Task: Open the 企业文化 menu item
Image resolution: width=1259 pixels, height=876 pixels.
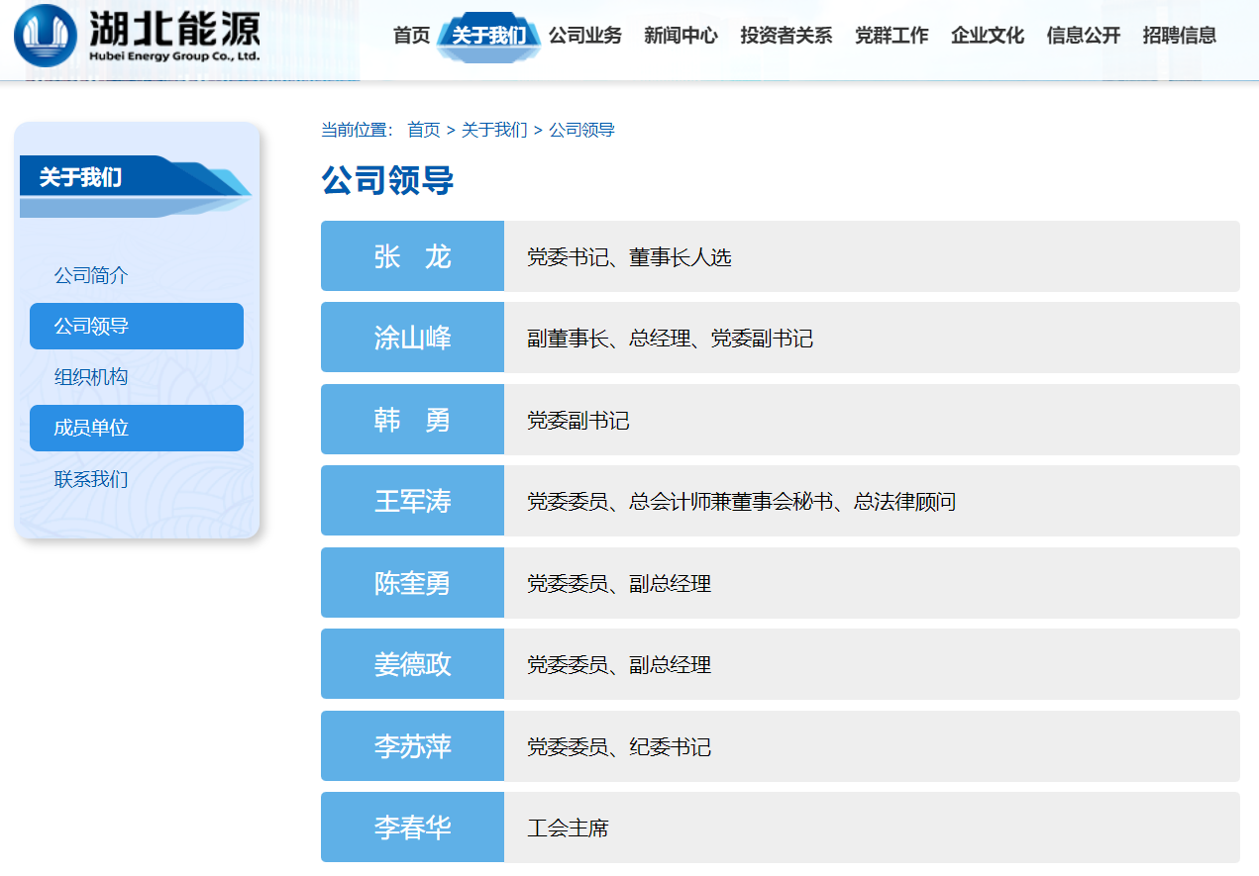Action: (987, 36)
